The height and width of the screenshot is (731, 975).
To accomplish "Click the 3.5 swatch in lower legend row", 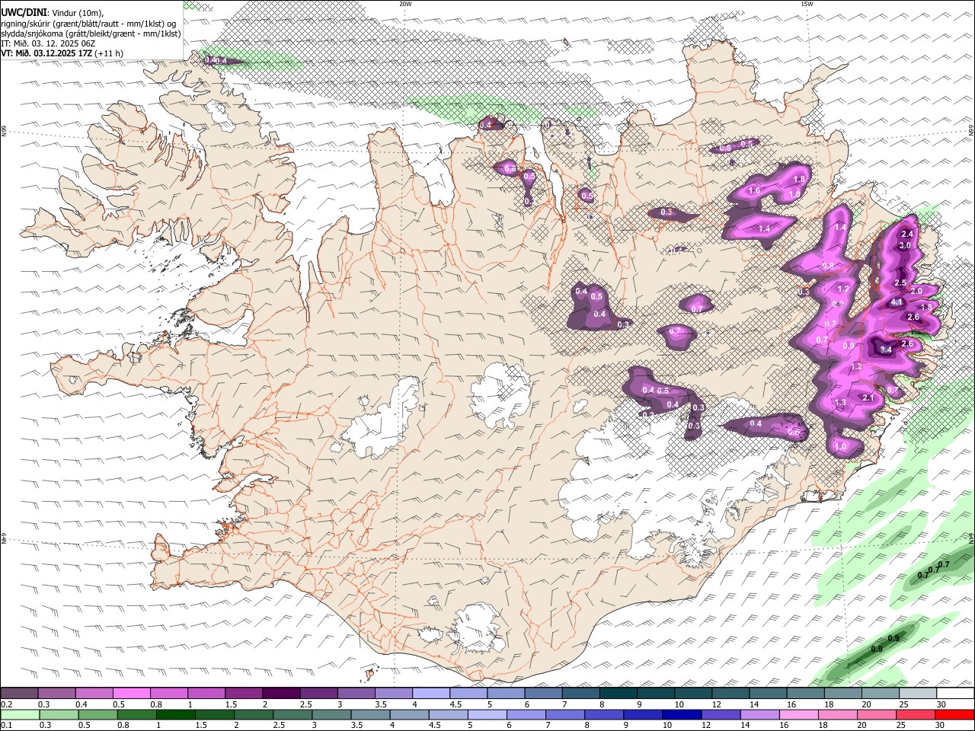I will click(370, 714).
